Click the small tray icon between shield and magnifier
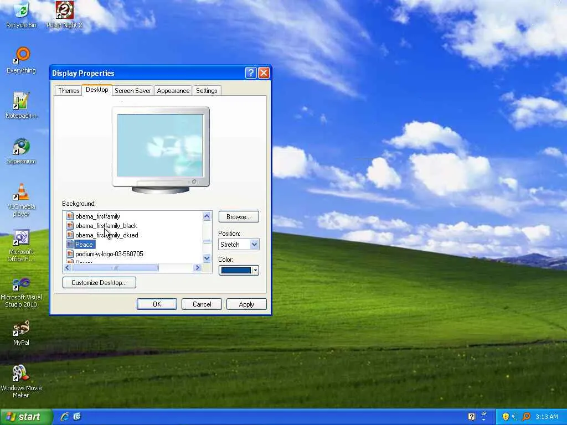 click(x=516, y=417)
